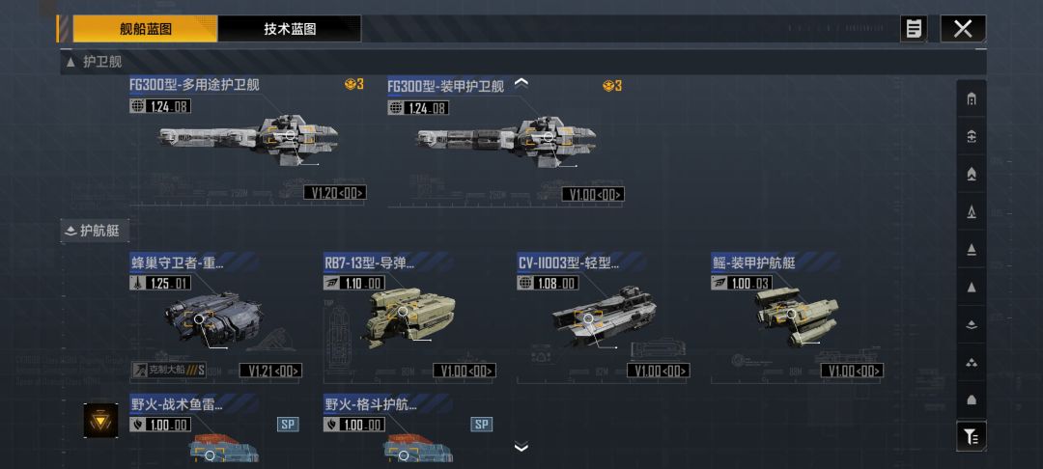The height and width of the screenshot is (469, 1043).
Task: Select the dome-shaped sidebar icon
Action: pos(972,400)
